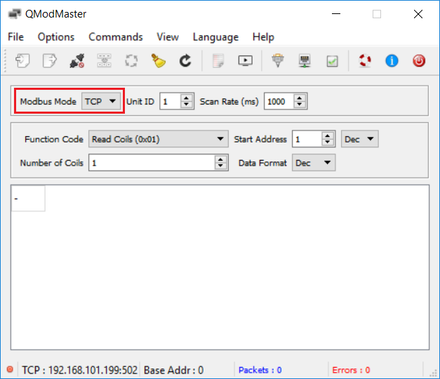Screen dimensions: 440x379
Task: Reset counters with the circular arrow icon
Action: (185, 60)
